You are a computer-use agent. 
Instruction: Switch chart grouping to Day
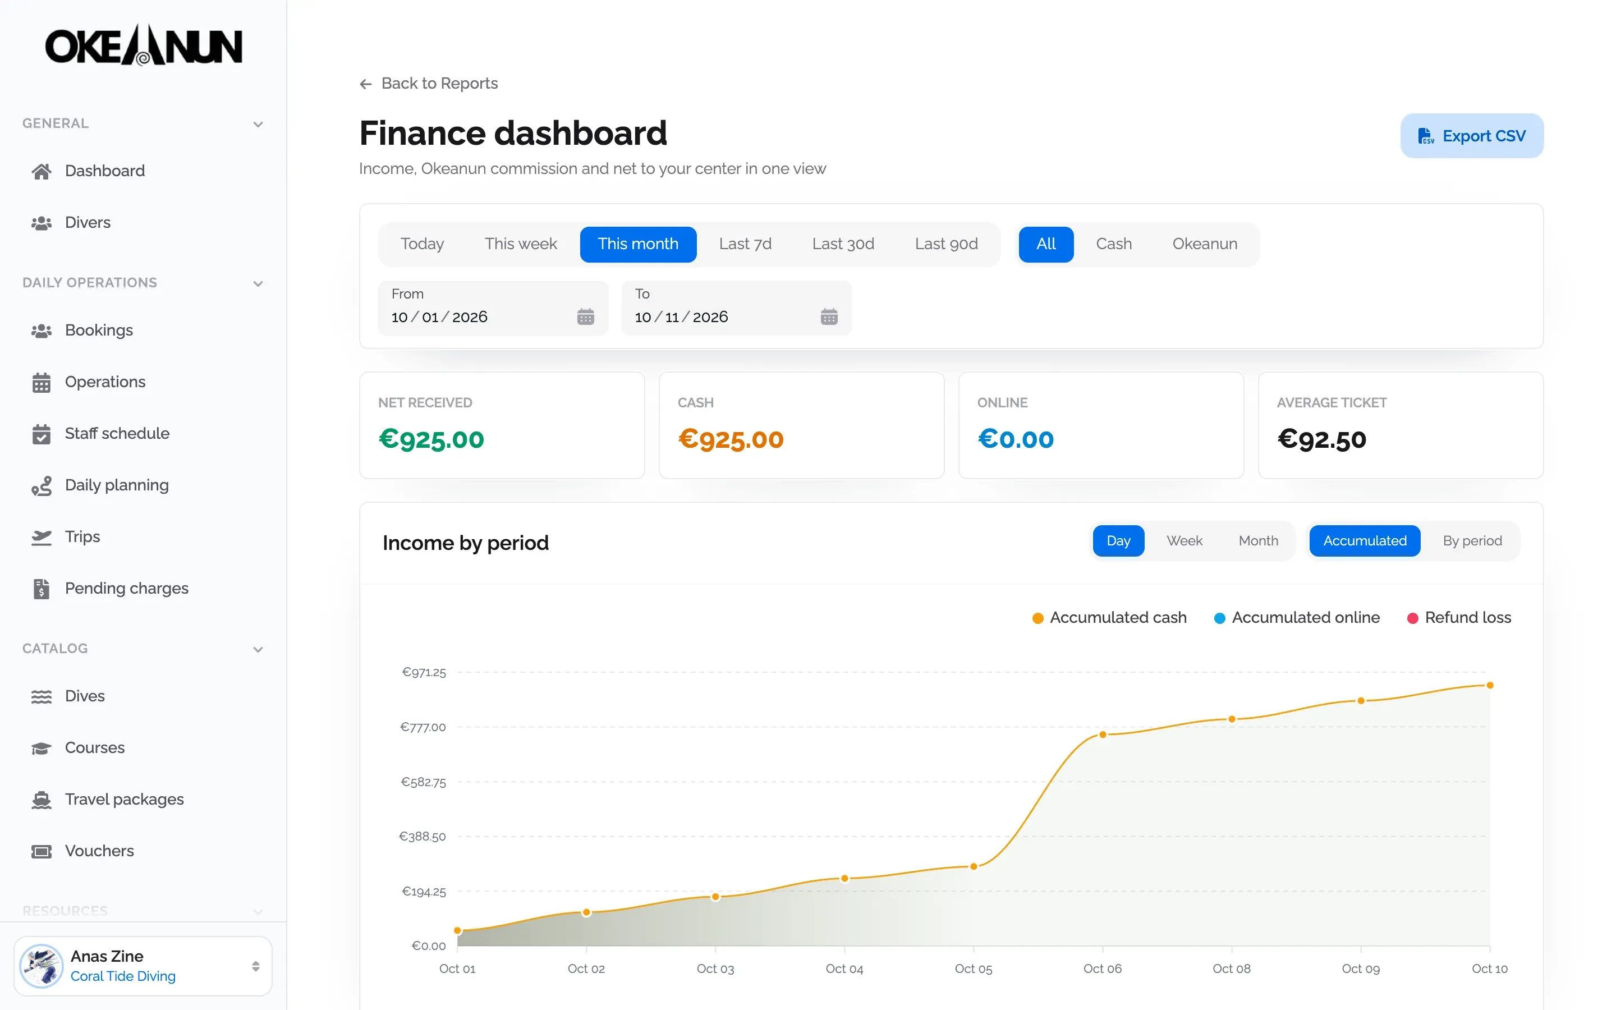(1118, 540)
